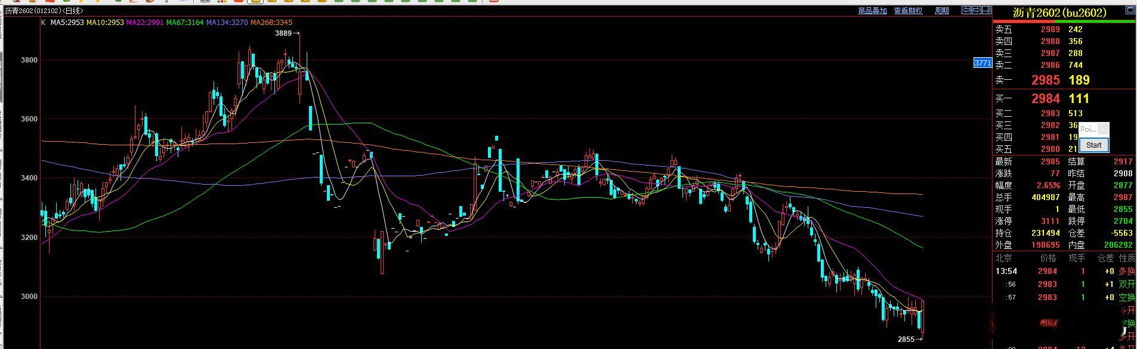Click the 13:54 tick row time
This screenshot has height=349, width=1137.
click(x=1006, y=271)
